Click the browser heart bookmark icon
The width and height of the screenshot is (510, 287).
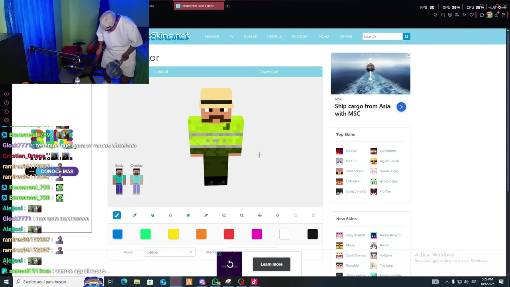pos(472,15)
